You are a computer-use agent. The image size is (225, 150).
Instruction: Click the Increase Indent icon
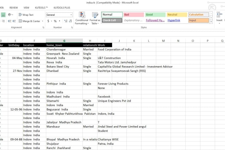[x=14, y=21]
